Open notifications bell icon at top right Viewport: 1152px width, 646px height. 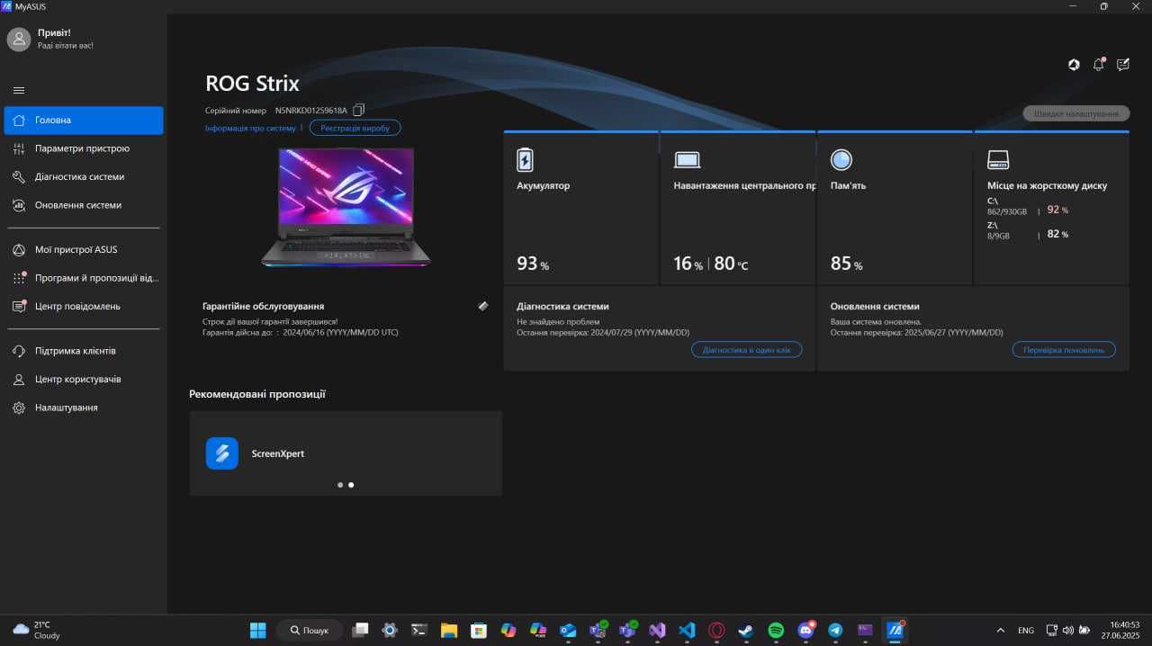[1099, 65]
